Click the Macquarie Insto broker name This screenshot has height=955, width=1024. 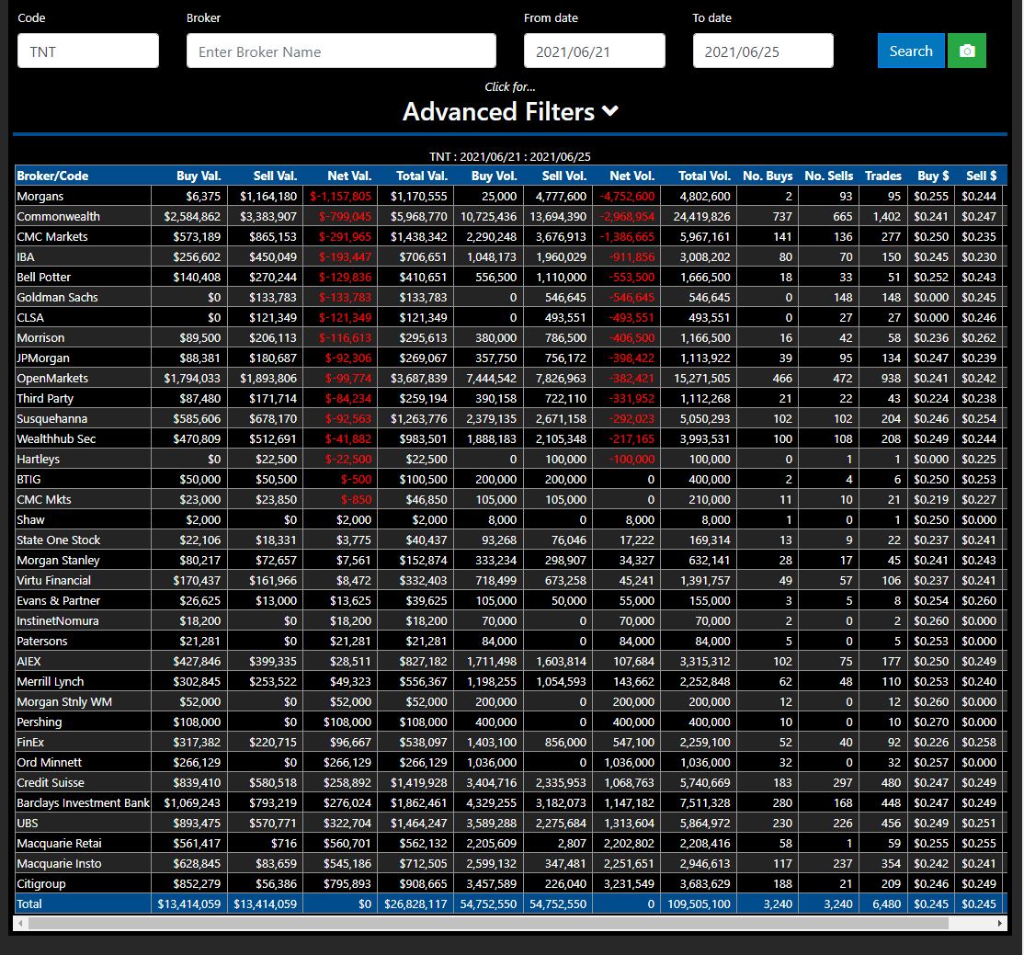point(60,864)
